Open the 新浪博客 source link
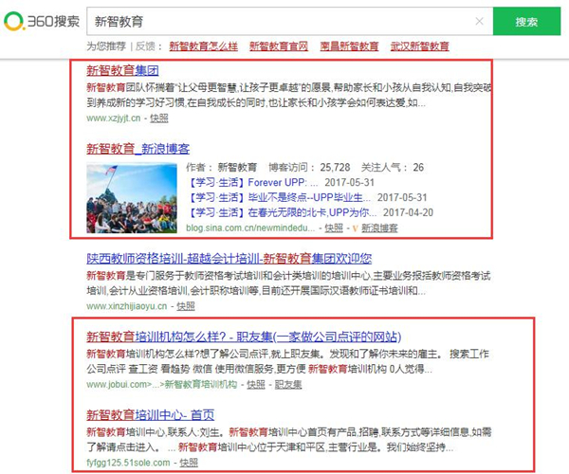Screen dimensions: 569x474 click(379, 228)
